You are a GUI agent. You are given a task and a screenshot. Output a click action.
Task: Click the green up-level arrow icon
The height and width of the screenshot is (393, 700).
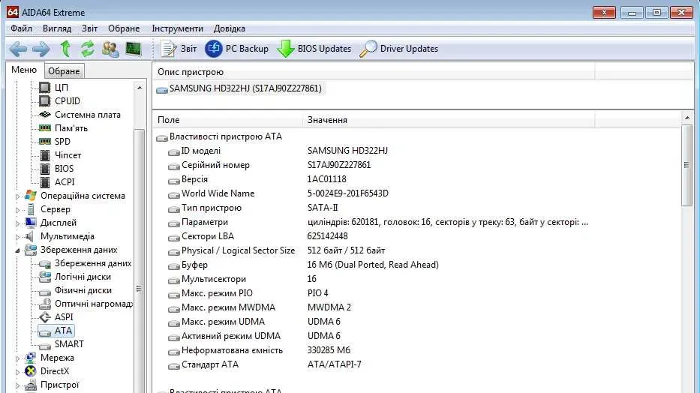point(65,49)
